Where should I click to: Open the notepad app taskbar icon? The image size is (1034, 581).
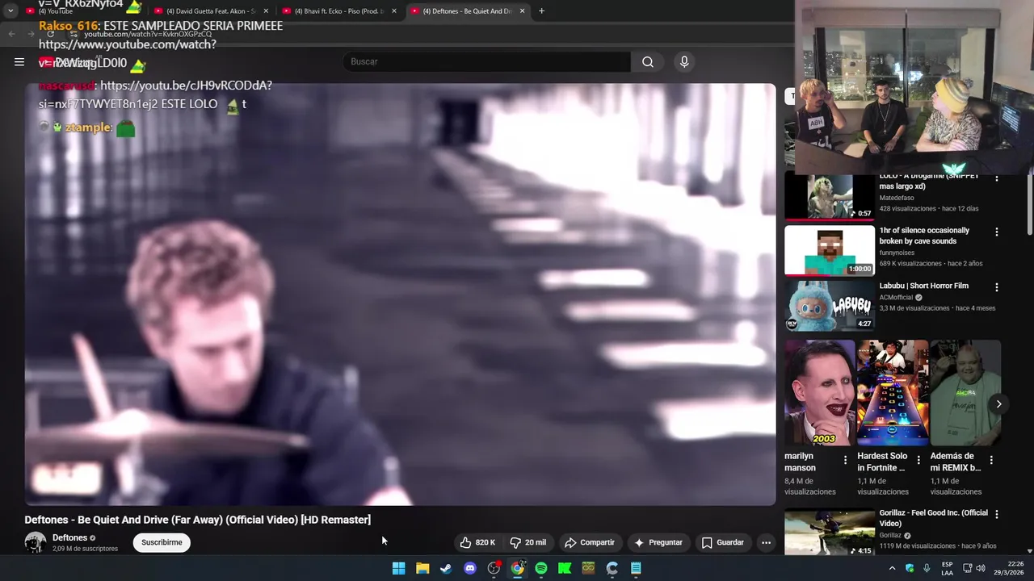(636, 568)
